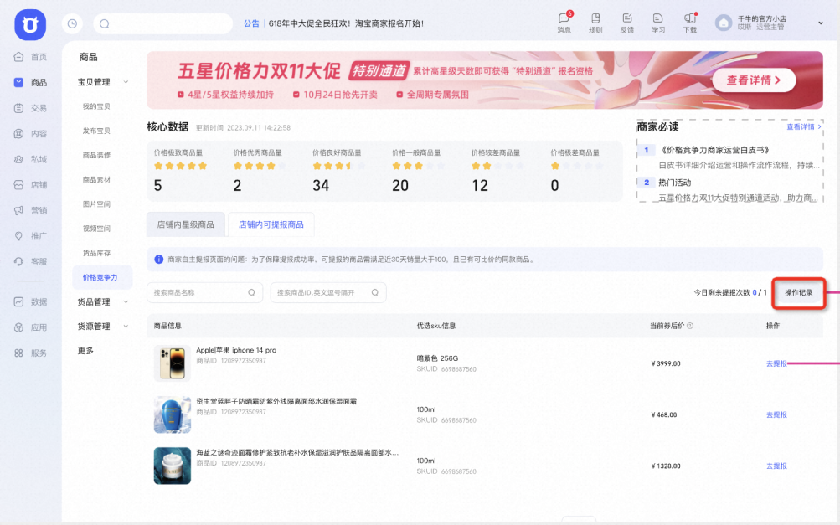The width and height of the screenshot is (840, 525).
Task: Click the product ID search field
Action: click(x=328, y=292)
